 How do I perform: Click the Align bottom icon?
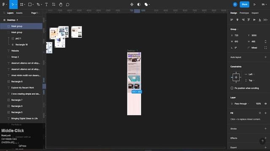(x=260, y=20)
